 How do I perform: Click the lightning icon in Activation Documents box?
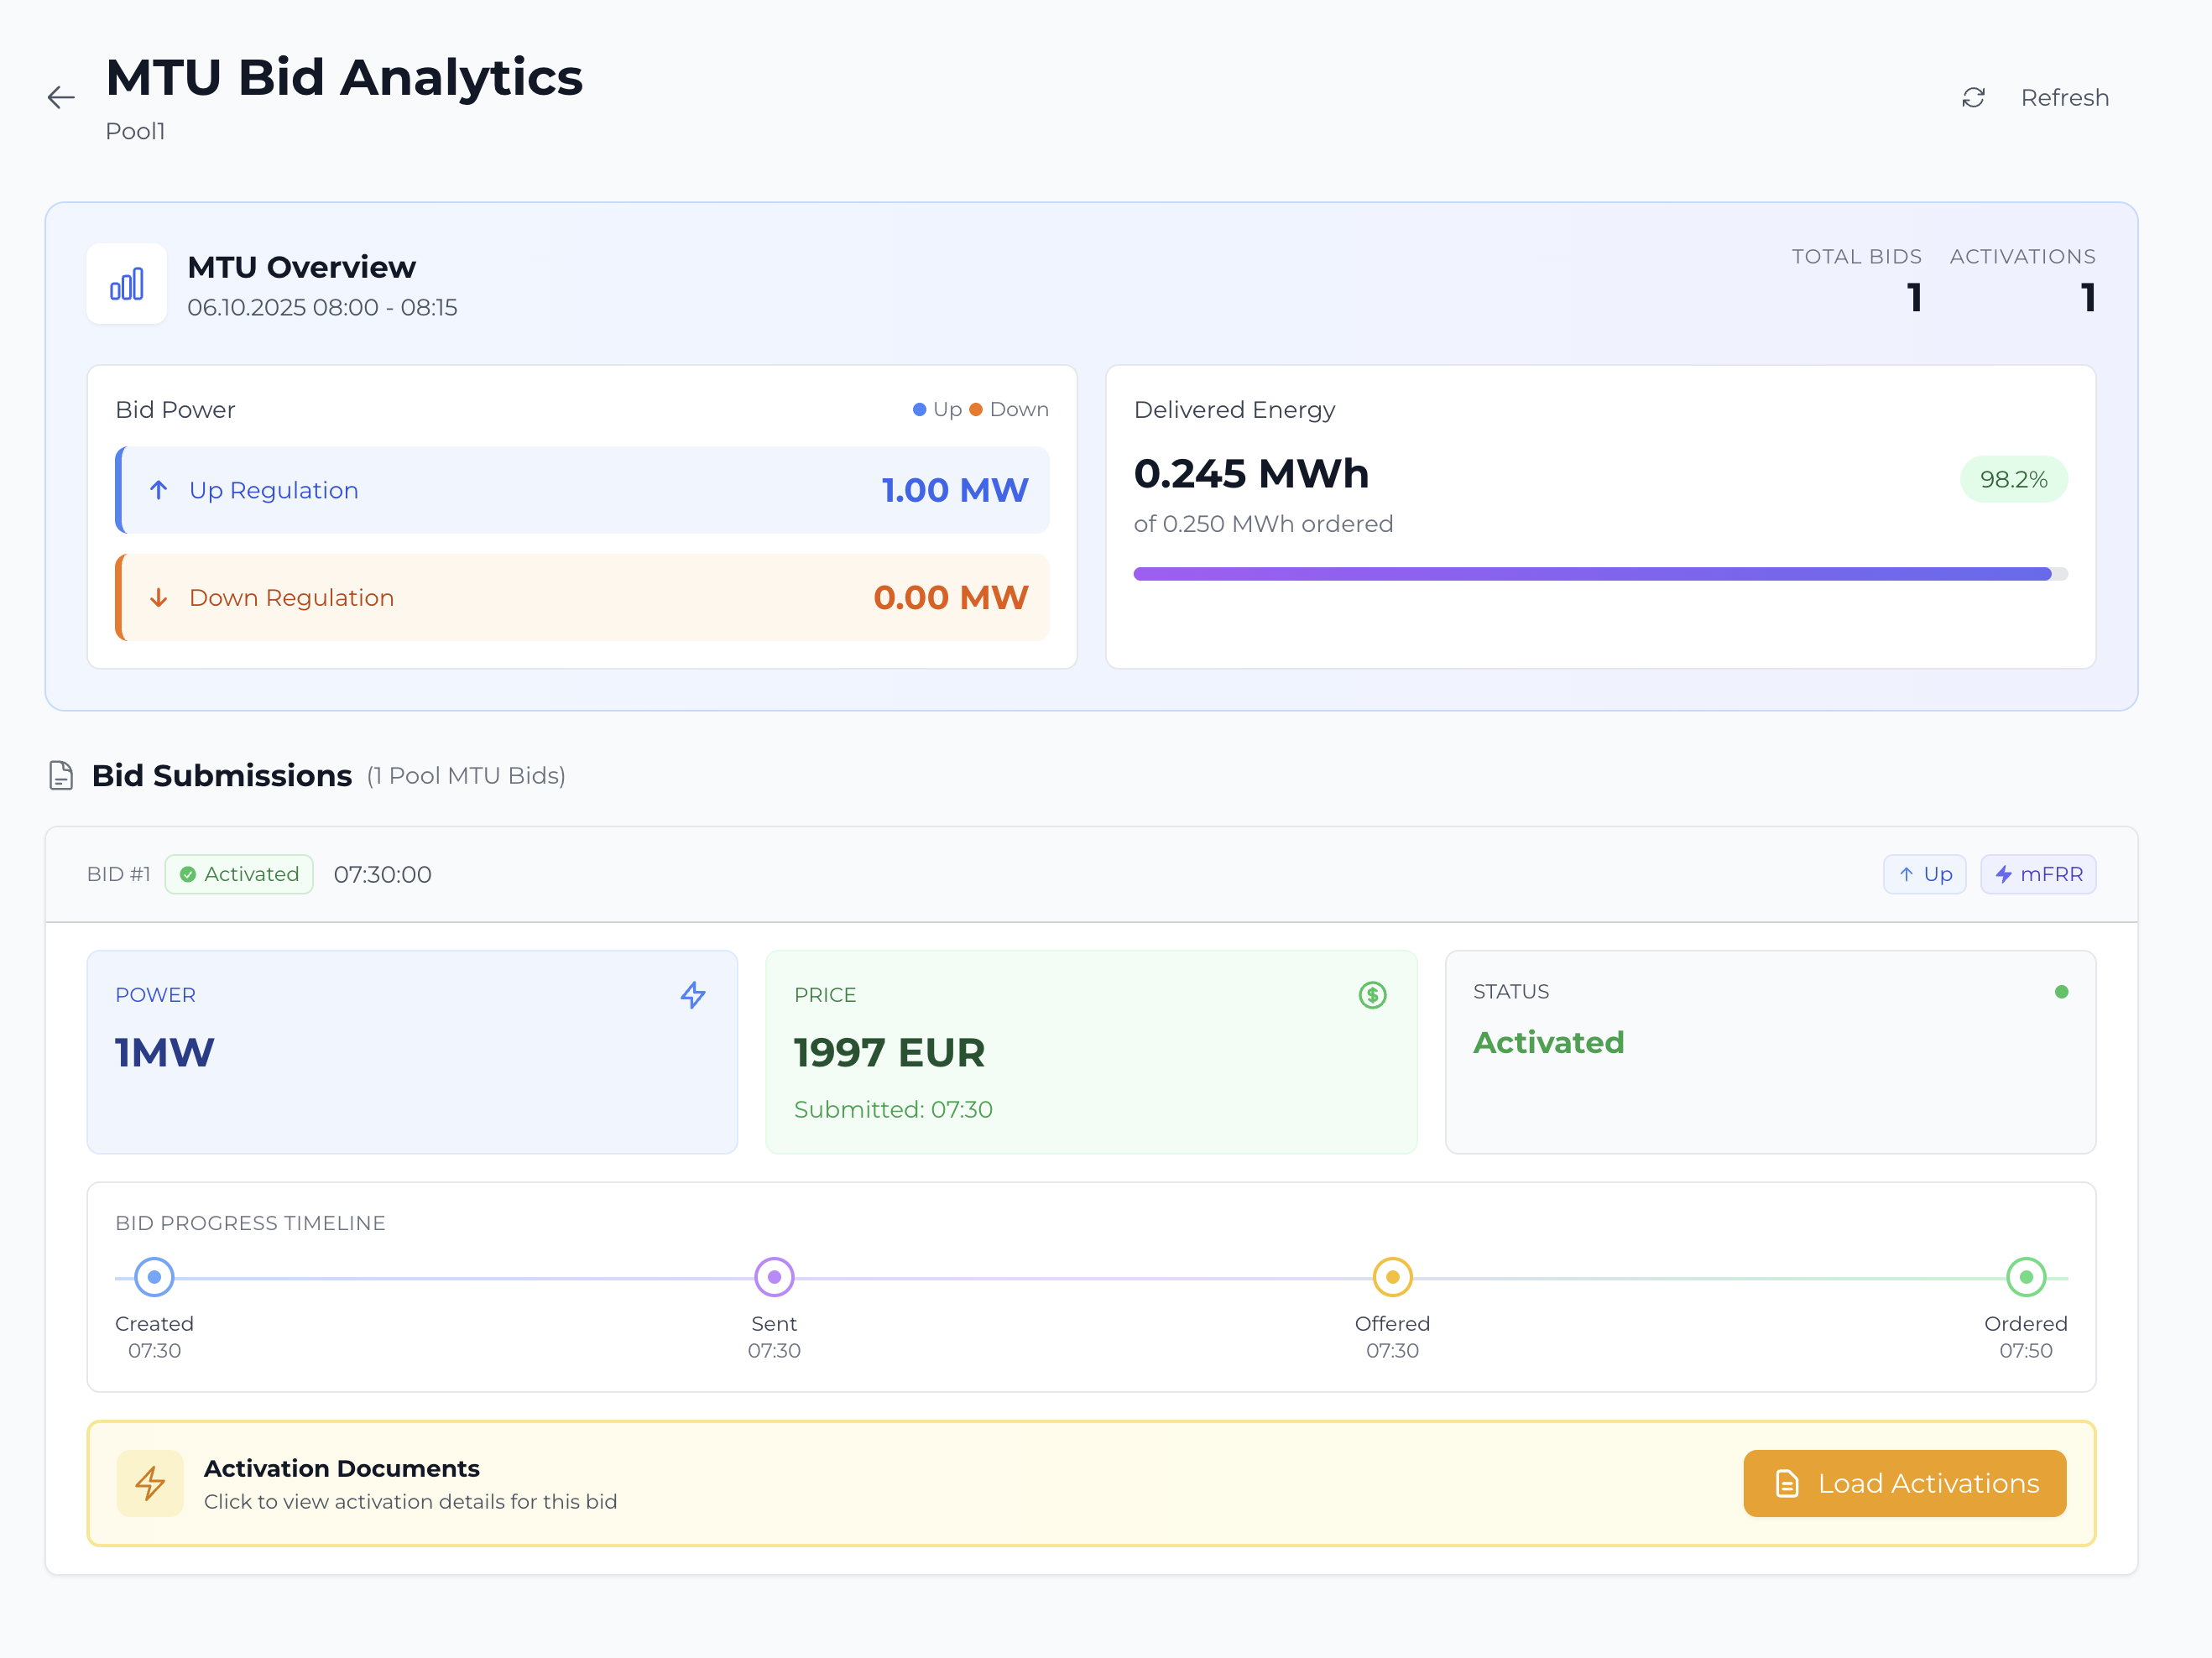coord(152,1484)
